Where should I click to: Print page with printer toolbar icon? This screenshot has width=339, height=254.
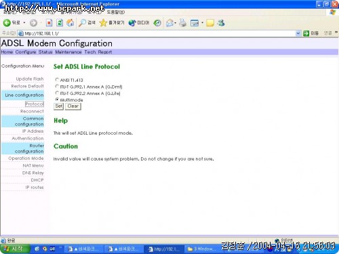point(182,23)
